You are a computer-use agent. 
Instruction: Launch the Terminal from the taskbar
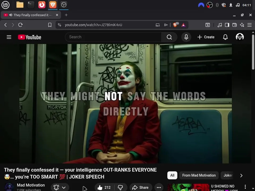coord(31,5)
